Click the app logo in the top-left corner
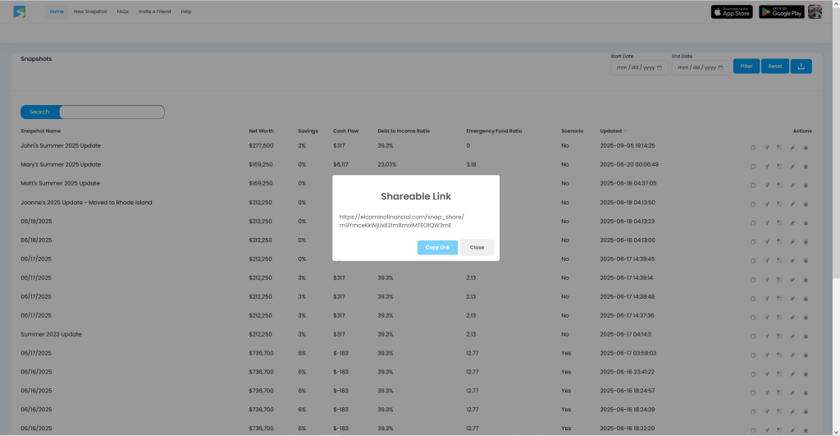The width and height of the screenshot is (840, 436). click(x=20, y=11)
